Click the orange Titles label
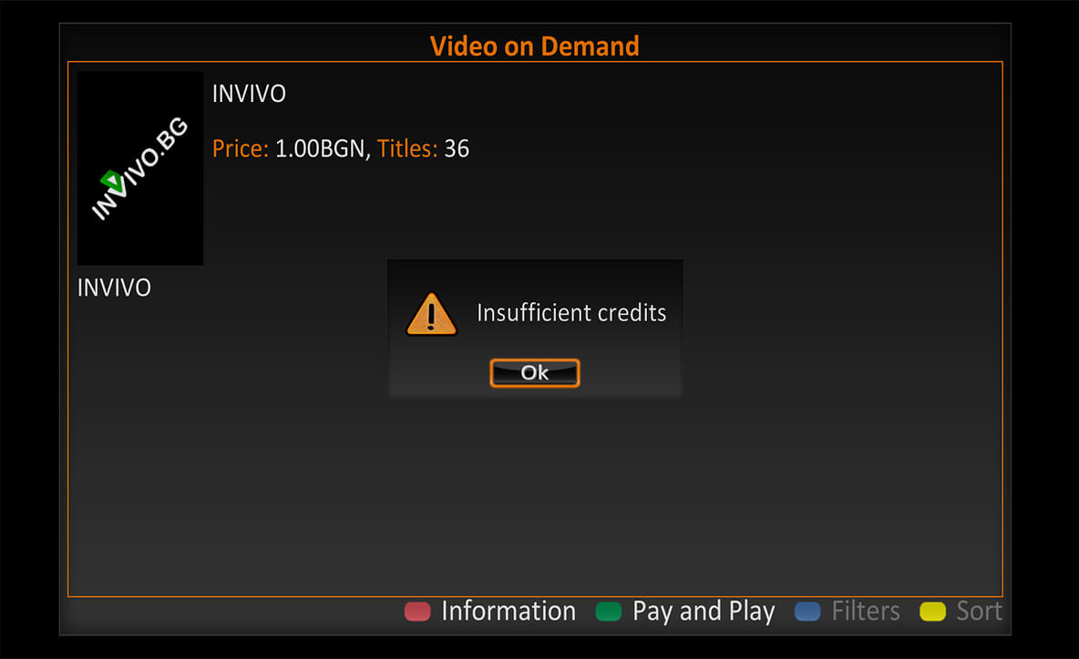 click(407, 148)
